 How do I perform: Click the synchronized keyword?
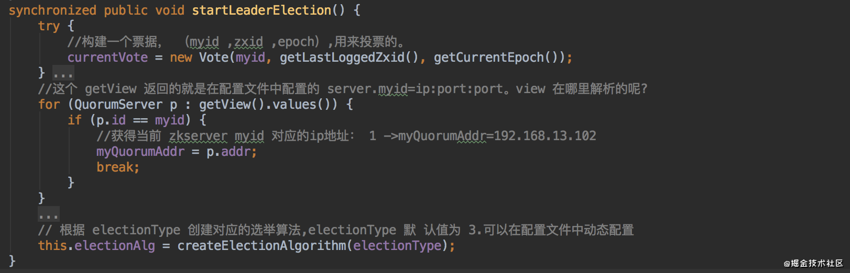[52, 10]
